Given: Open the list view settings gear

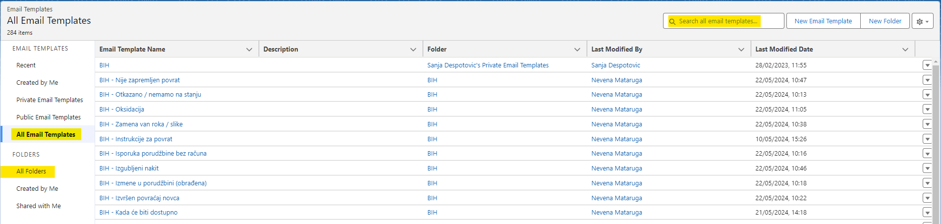Looking at the screenshot, I should (922, 21).
